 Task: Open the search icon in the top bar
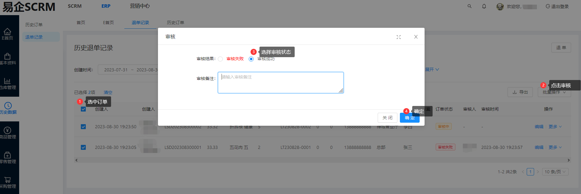click(x=469, y=6)
